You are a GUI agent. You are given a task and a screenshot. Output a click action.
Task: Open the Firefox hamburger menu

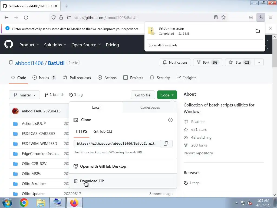pos(271,17)
